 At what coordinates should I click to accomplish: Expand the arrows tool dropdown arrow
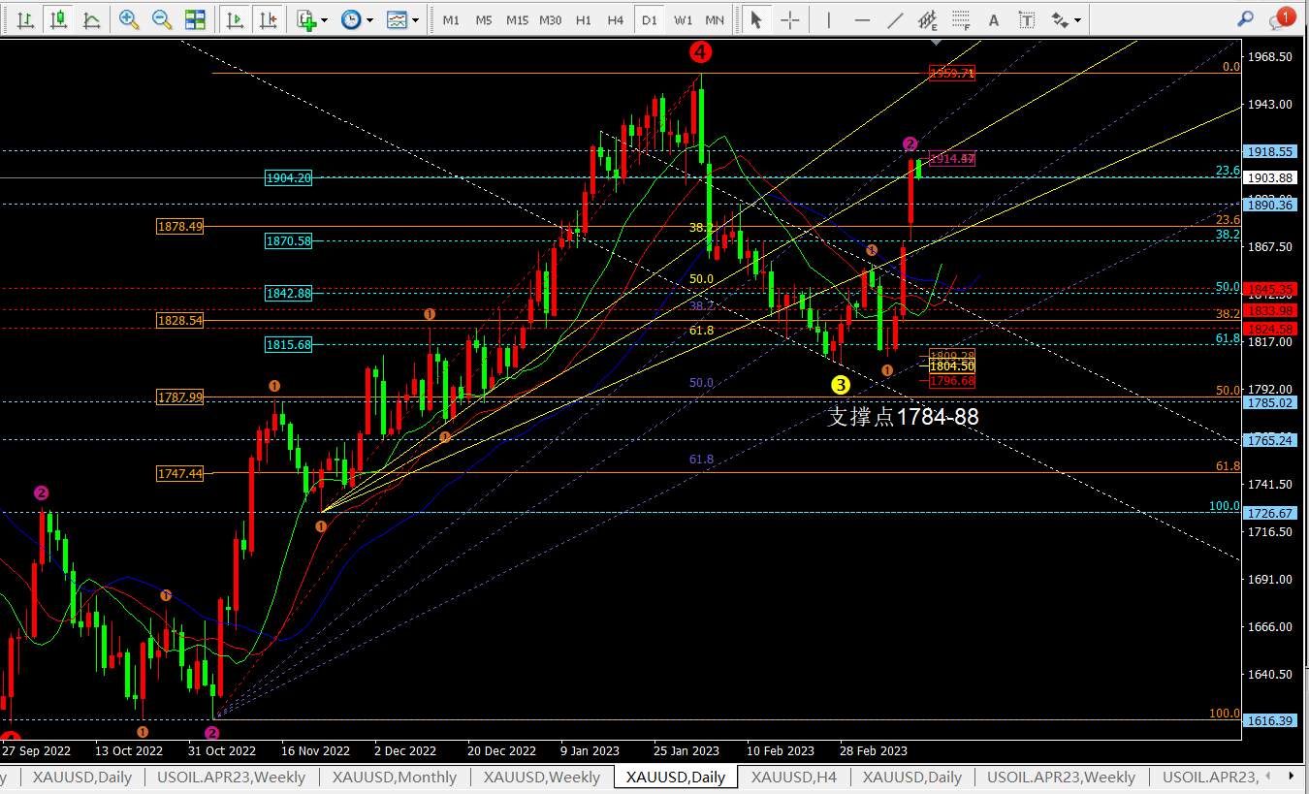1077,19
